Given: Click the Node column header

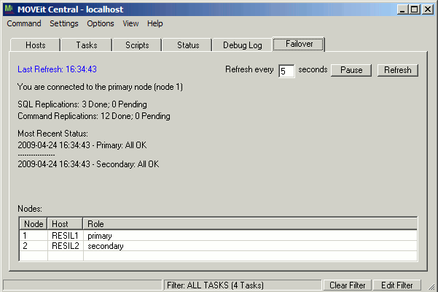Looking at the screenshot, I should [34, 224].
